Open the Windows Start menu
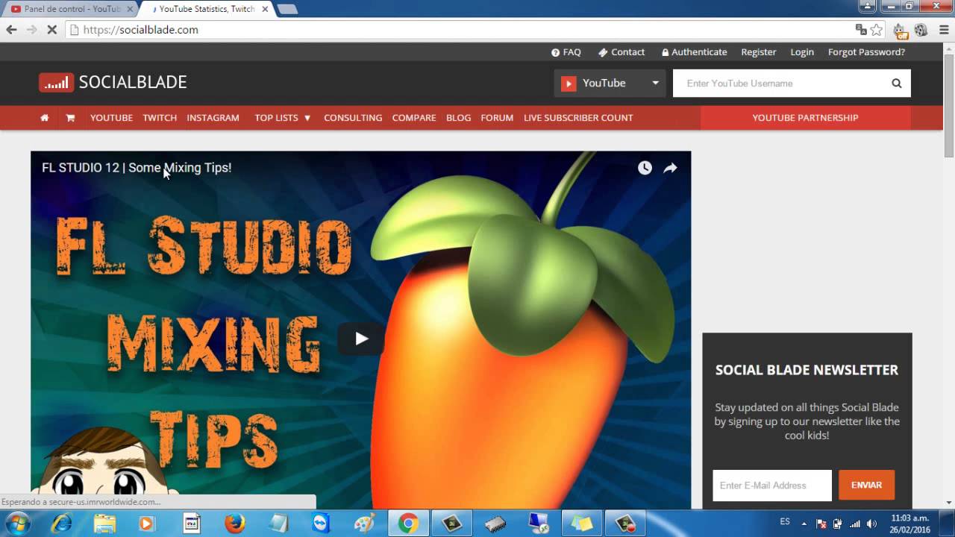The width and height of the screenshot is (955, 537). (16, 524)
